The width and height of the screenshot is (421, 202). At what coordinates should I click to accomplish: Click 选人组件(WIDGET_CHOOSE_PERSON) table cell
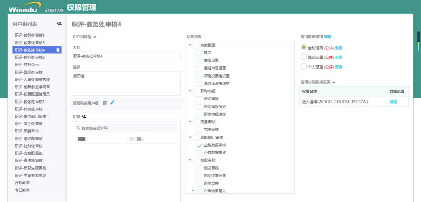(x=343, y=102)
